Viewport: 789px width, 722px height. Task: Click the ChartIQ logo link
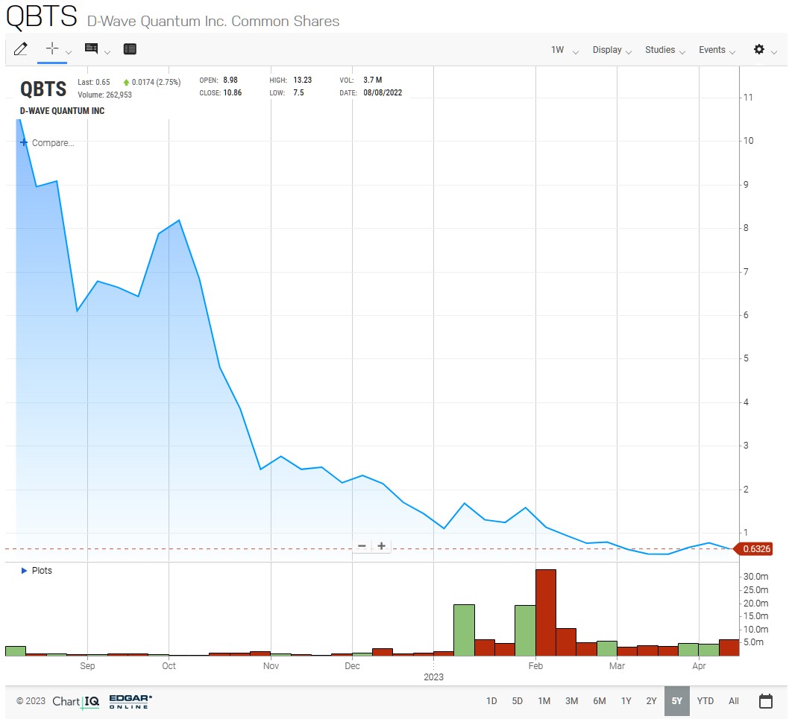coord(76,701)
